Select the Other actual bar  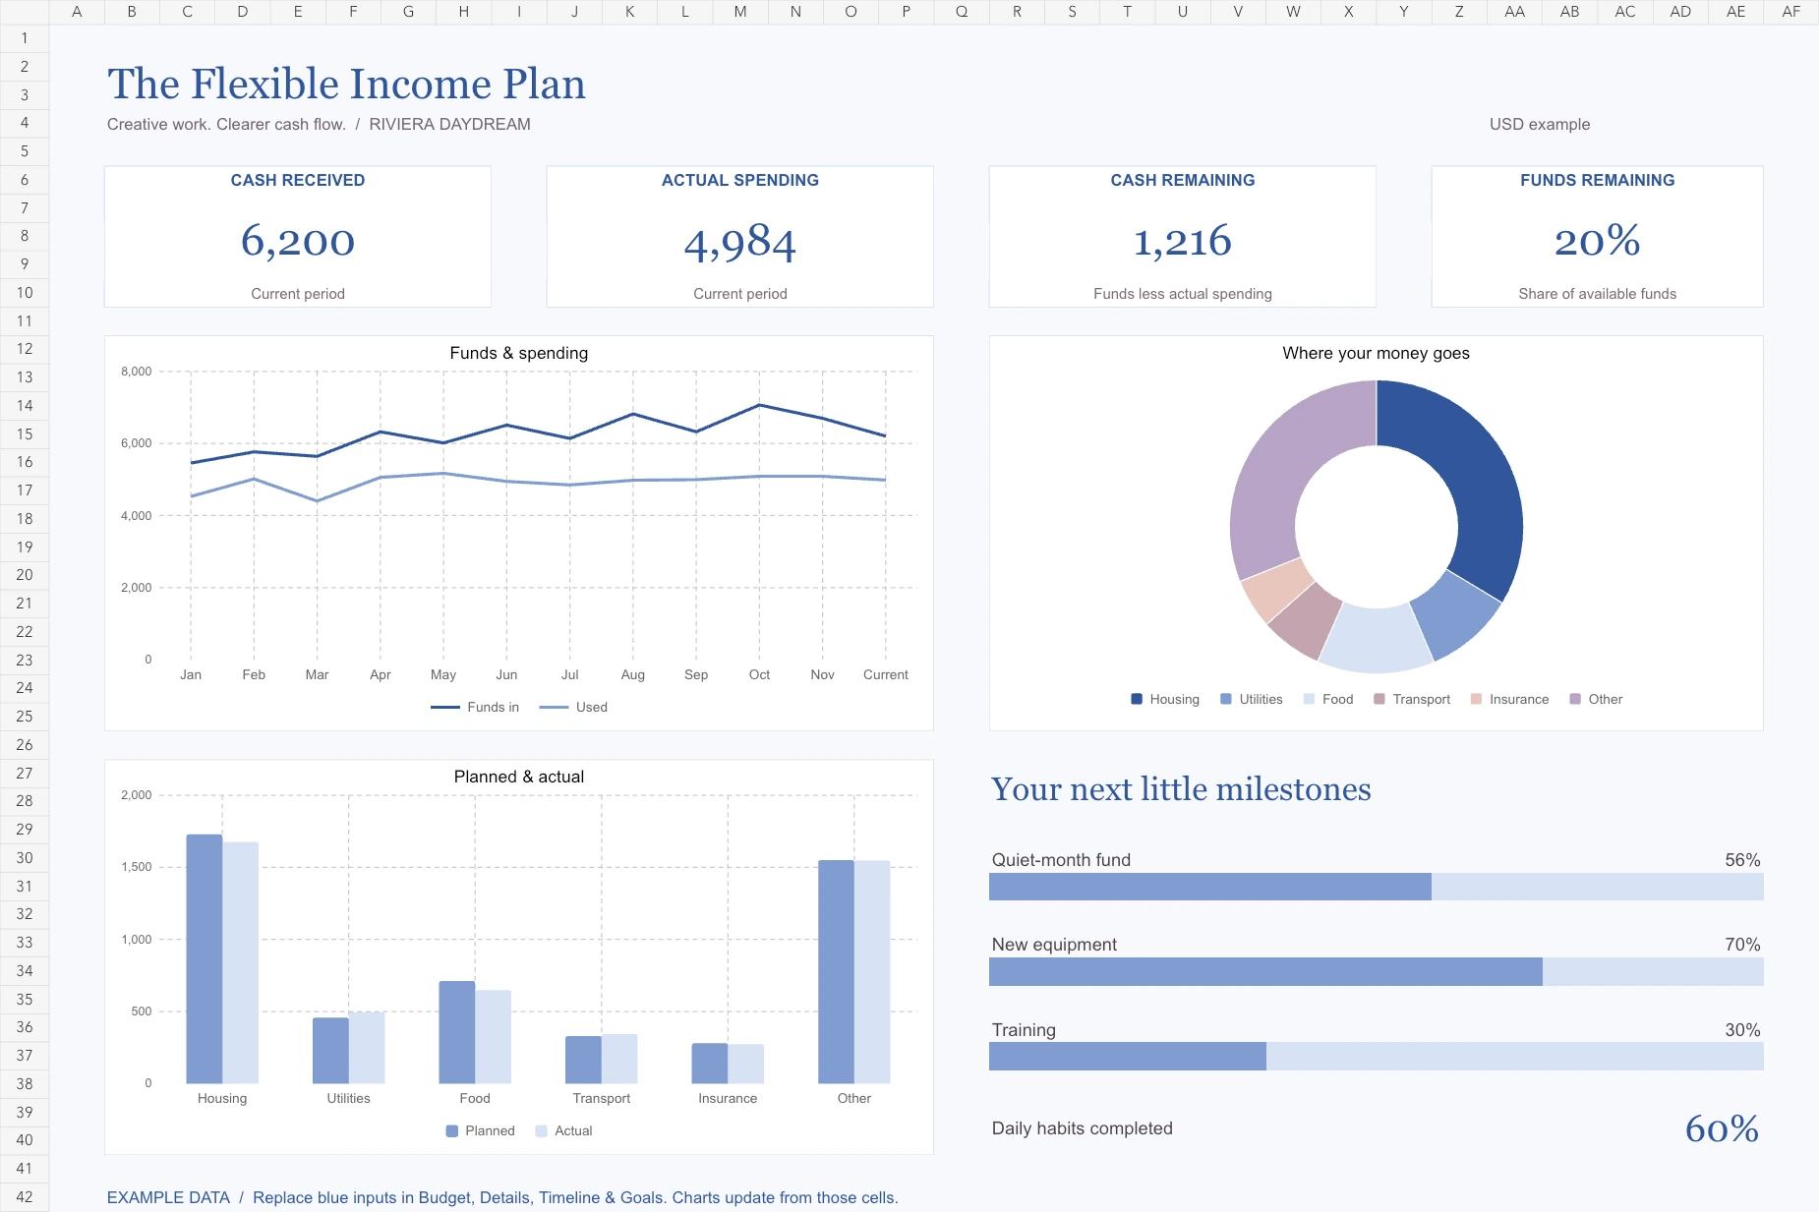872,972
